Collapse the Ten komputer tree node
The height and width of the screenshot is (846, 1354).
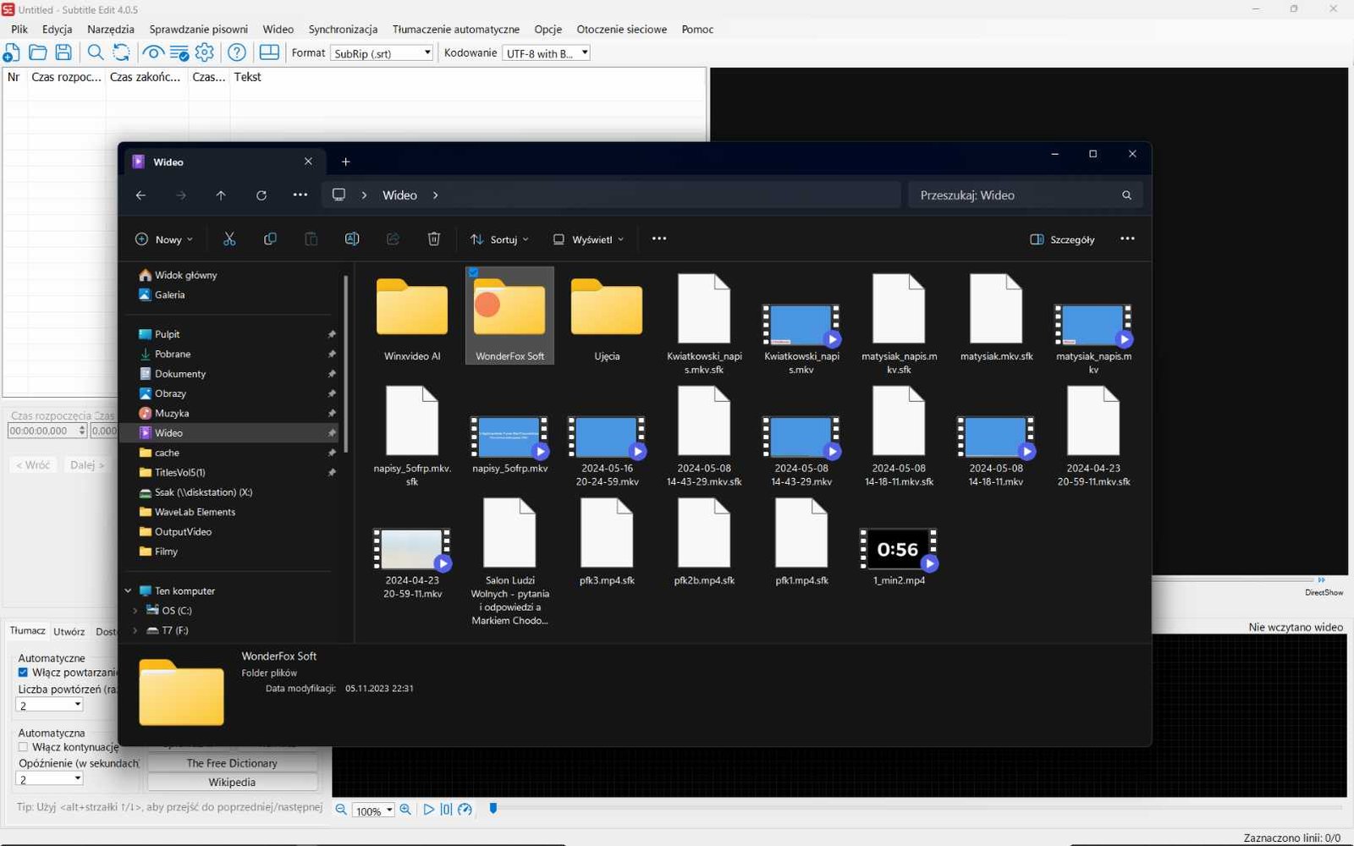coord(128,591)
